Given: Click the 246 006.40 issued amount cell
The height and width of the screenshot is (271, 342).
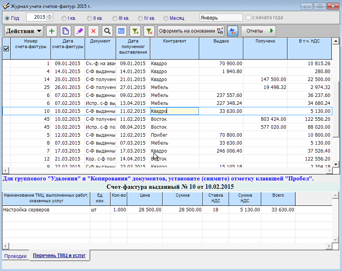Looking at the screenshot, I should pyautogui.click(x=221, y=151).
